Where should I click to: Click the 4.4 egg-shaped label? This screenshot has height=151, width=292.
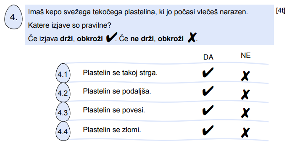click(63, 131)
